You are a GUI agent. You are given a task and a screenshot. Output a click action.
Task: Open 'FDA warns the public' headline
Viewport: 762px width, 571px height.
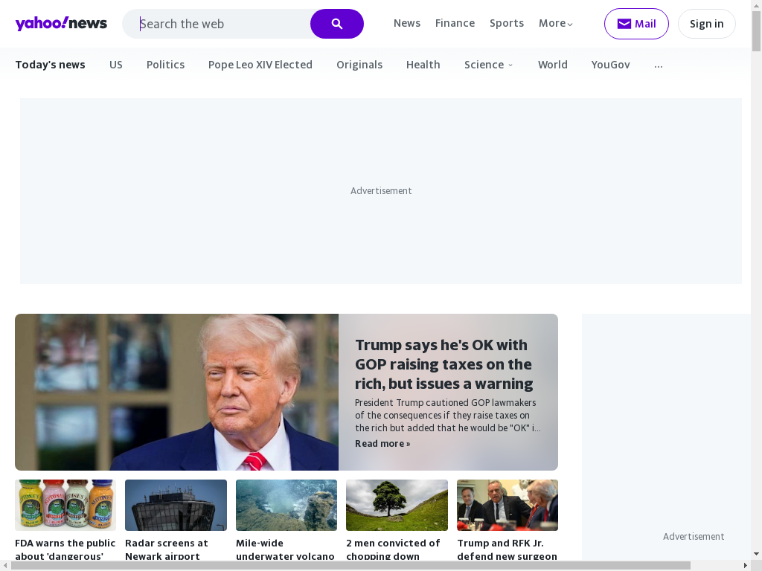coord(65,549)
